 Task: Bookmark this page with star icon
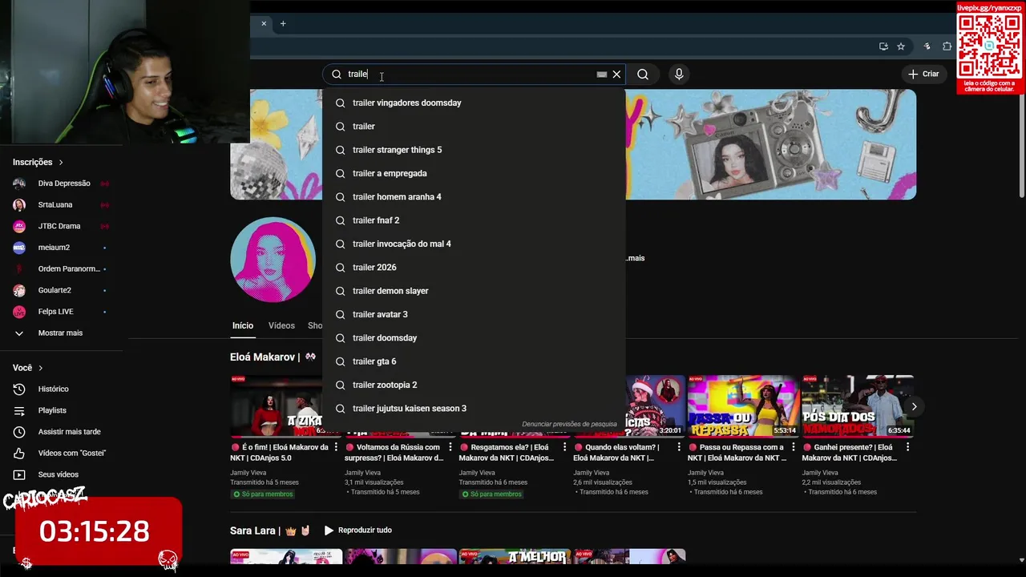901,46
